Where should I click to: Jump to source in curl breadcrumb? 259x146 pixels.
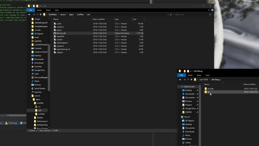[63, 15]
